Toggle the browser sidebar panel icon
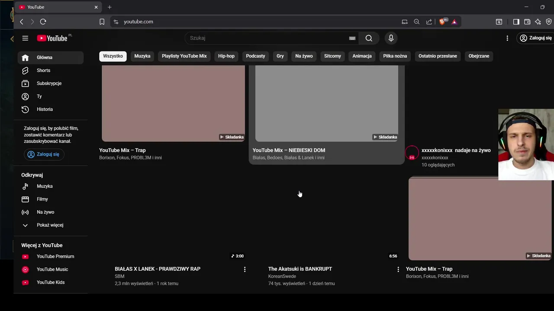 pos(516,22)
